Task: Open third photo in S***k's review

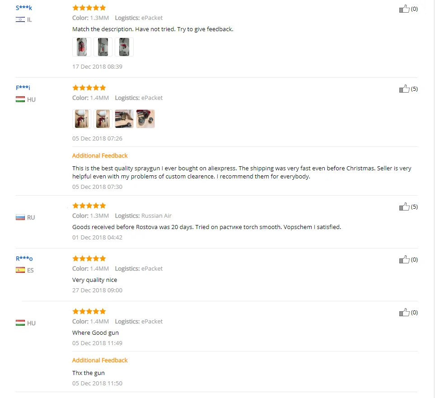Action: [x=124, y=47]
